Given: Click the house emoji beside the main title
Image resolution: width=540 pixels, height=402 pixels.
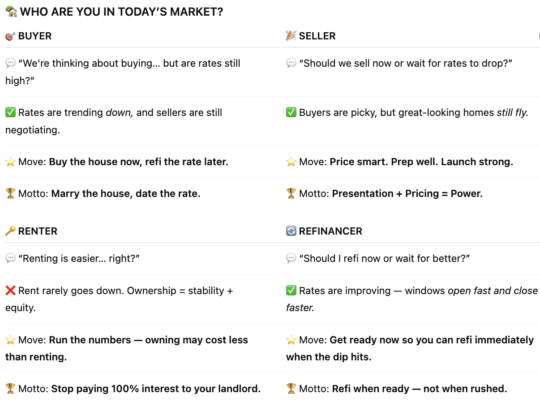Looking at the screenshot, I should (x=11, y=12).
